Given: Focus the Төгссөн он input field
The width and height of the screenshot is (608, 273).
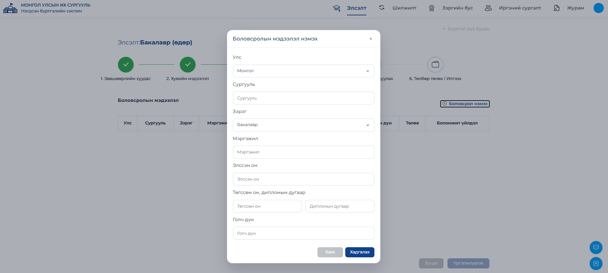Looking at the screenshot, I should tap(267, 206).
